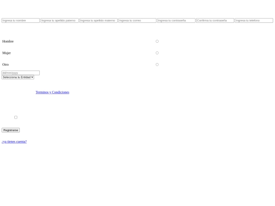Screen dimensions: 275x206
Task: Click the dd/mm/yyyy date field
Action: pyautogui.click(x=21, y=73)
